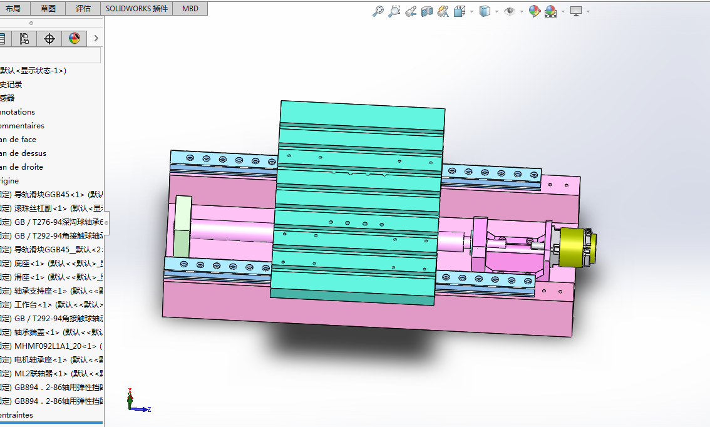710x427 pixels.
Task: Open the View Orientation dropdown arrow
Action: [472, 11]
